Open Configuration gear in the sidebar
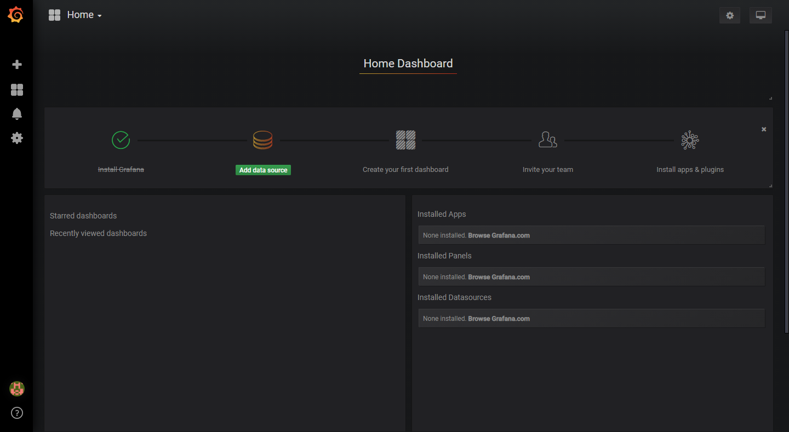789x432 pixels. click(x=17, y=138)
